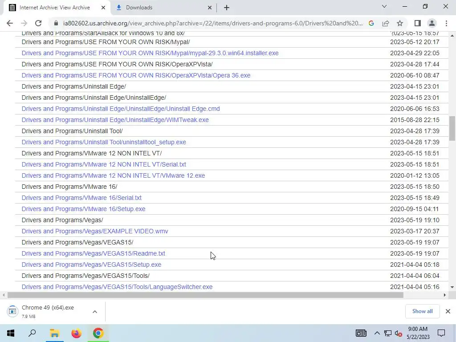Screen dimensions: 456x342
Task: Click the browser Back arrow
Action: tap(10, 23)
